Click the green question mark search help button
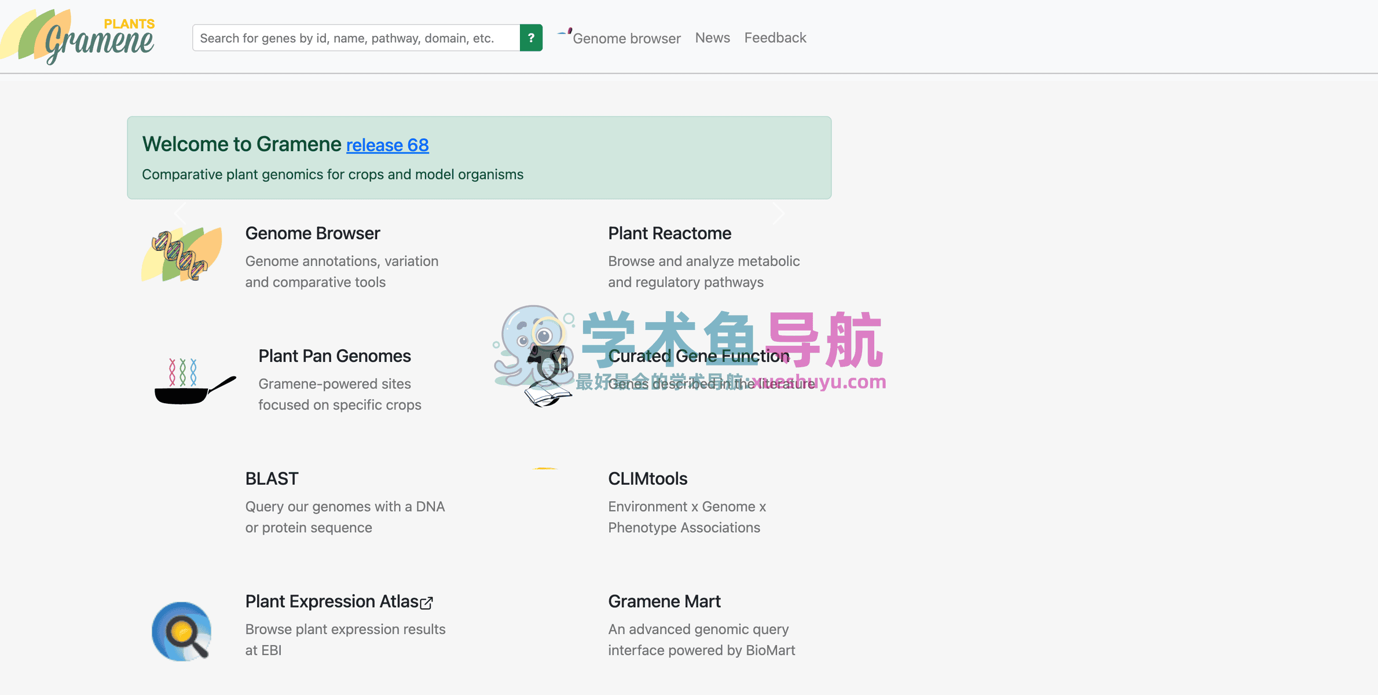The image size is (1378, 695). pos(530,38)
